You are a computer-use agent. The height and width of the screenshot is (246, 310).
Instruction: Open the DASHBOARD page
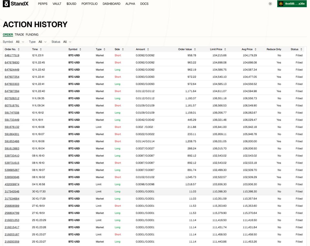(x=111, y=4)
